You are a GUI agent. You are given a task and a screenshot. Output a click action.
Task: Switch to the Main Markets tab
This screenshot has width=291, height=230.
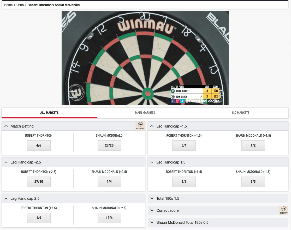(145, 113)
